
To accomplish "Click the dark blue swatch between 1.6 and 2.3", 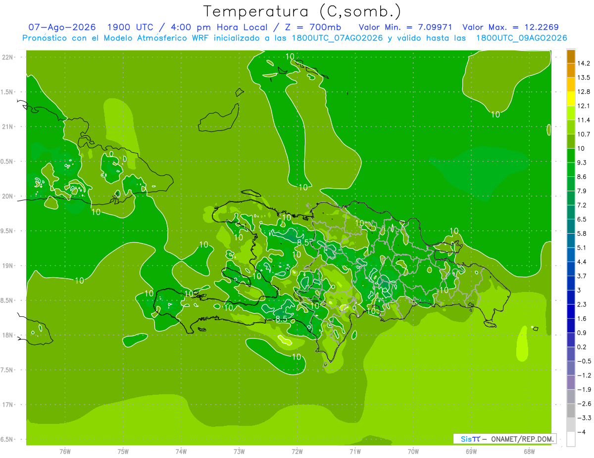I will click(x=571, y=312).
